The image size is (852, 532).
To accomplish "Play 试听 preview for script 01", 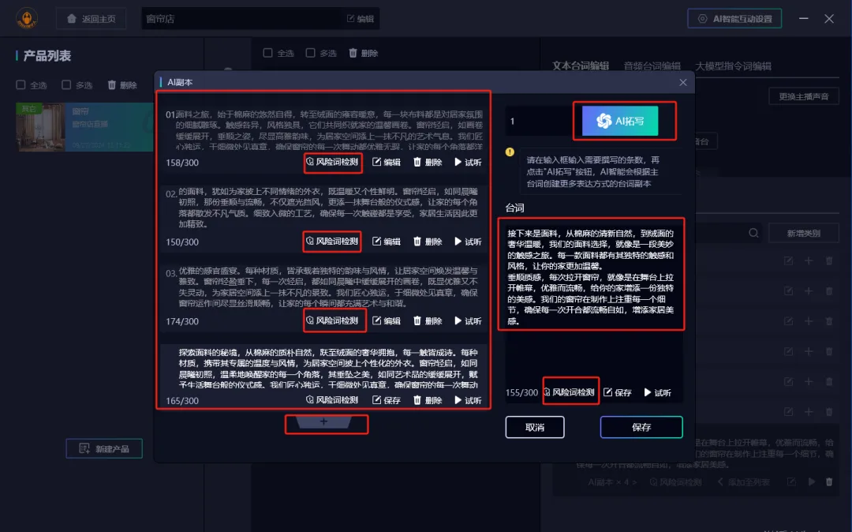I will (468, 162).
